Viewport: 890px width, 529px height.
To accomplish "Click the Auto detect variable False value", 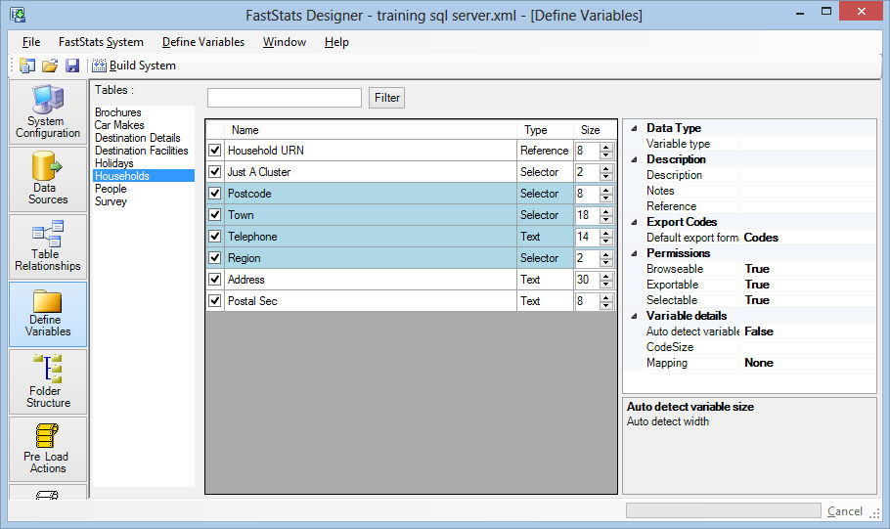I will (759, 331).
